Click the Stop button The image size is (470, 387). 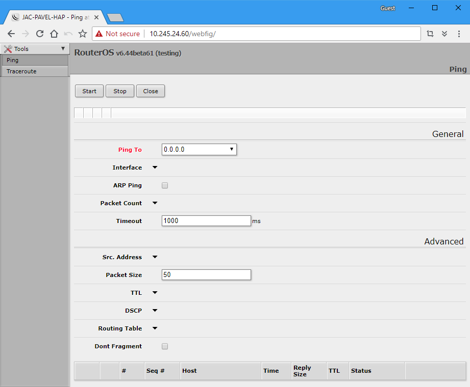120,91
